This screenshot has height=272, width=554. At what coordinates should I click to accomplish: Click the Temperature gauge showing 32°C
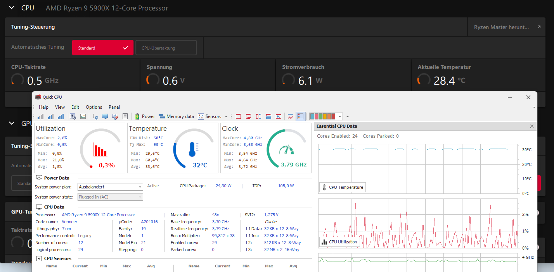point(194,149)
